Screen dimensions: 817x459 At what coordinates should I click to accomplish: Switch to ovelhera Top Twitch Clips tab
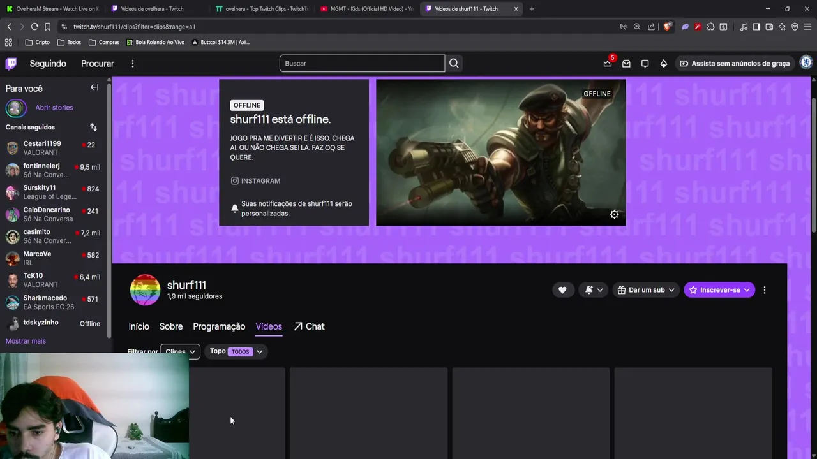[262, 9]
